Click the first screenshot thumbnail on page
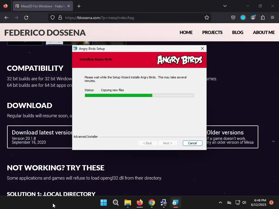 click(x=25, y=43)
